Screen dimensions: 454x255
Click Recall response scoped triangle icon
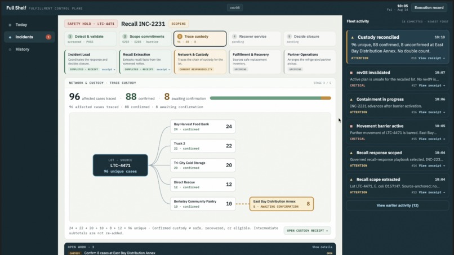(351, 153)
